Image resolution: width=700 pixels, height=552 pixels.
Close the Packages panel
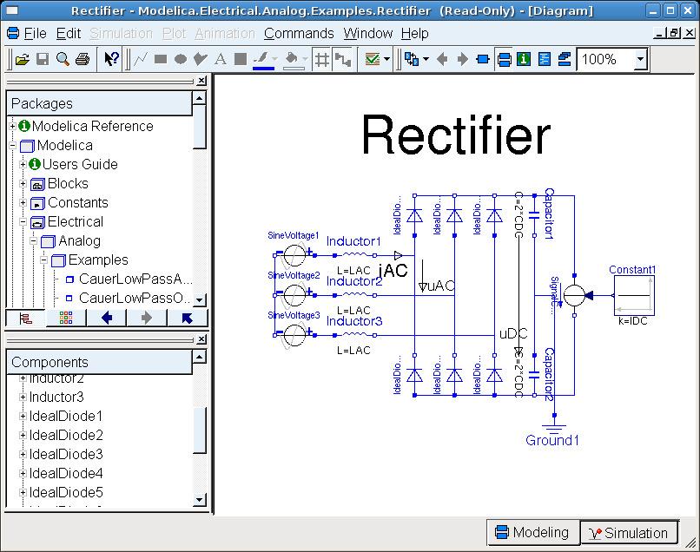[x=201, y=81]
